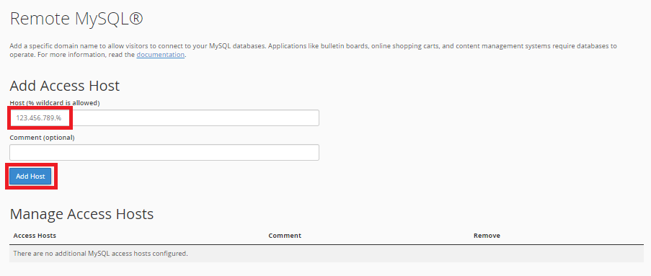
Task: Open the documentation link
Action: coord(160,54)
